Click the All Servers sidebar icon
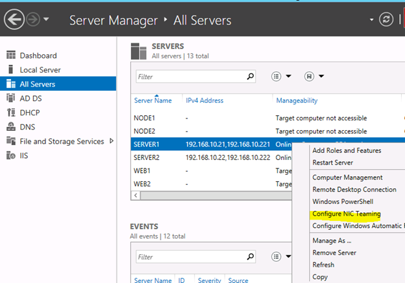Screen dimensions: 405x283 pyautogui.click(x=11, y=84)
